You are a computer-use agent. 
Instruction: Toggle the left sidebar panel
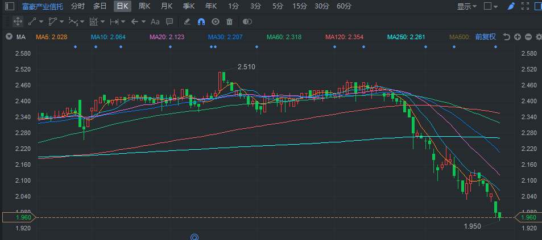[9, 6]
